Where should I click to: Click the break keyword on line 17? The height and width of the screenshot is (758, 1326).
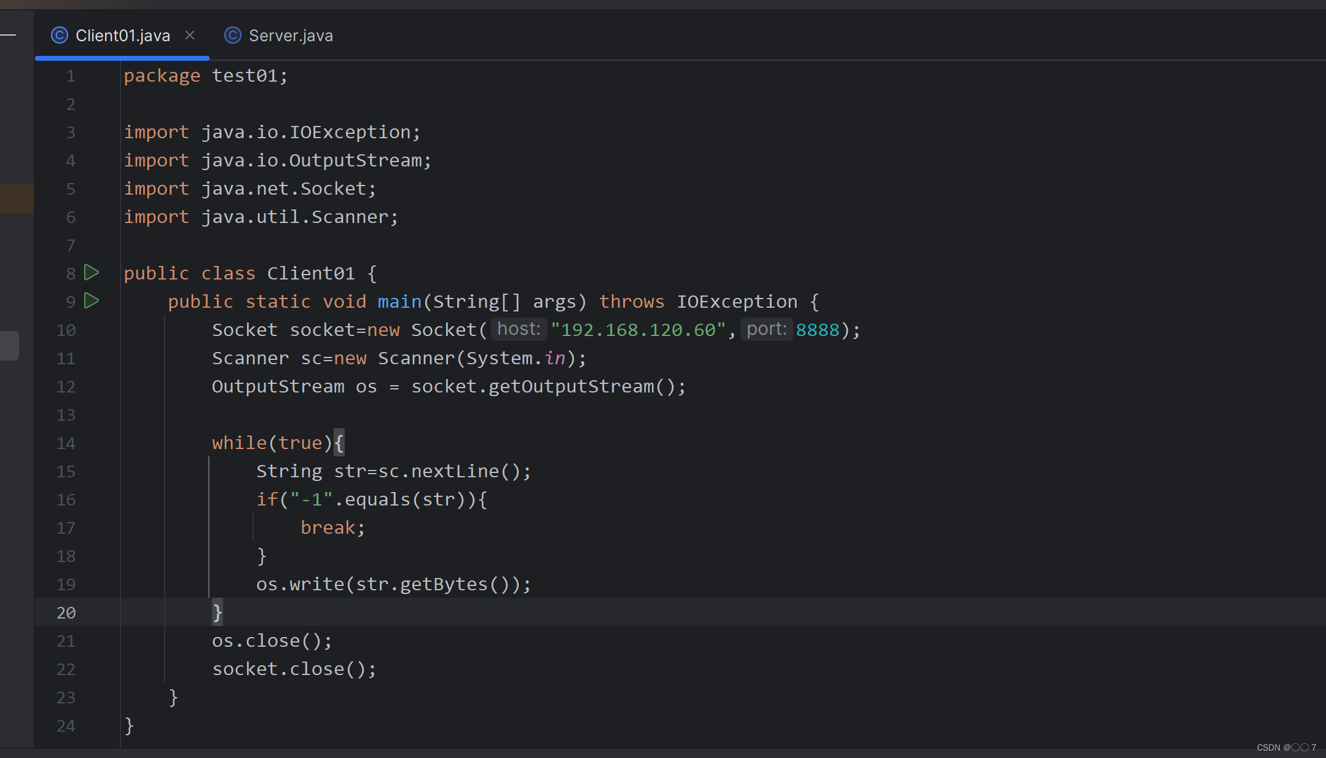[x=328, y=528]
